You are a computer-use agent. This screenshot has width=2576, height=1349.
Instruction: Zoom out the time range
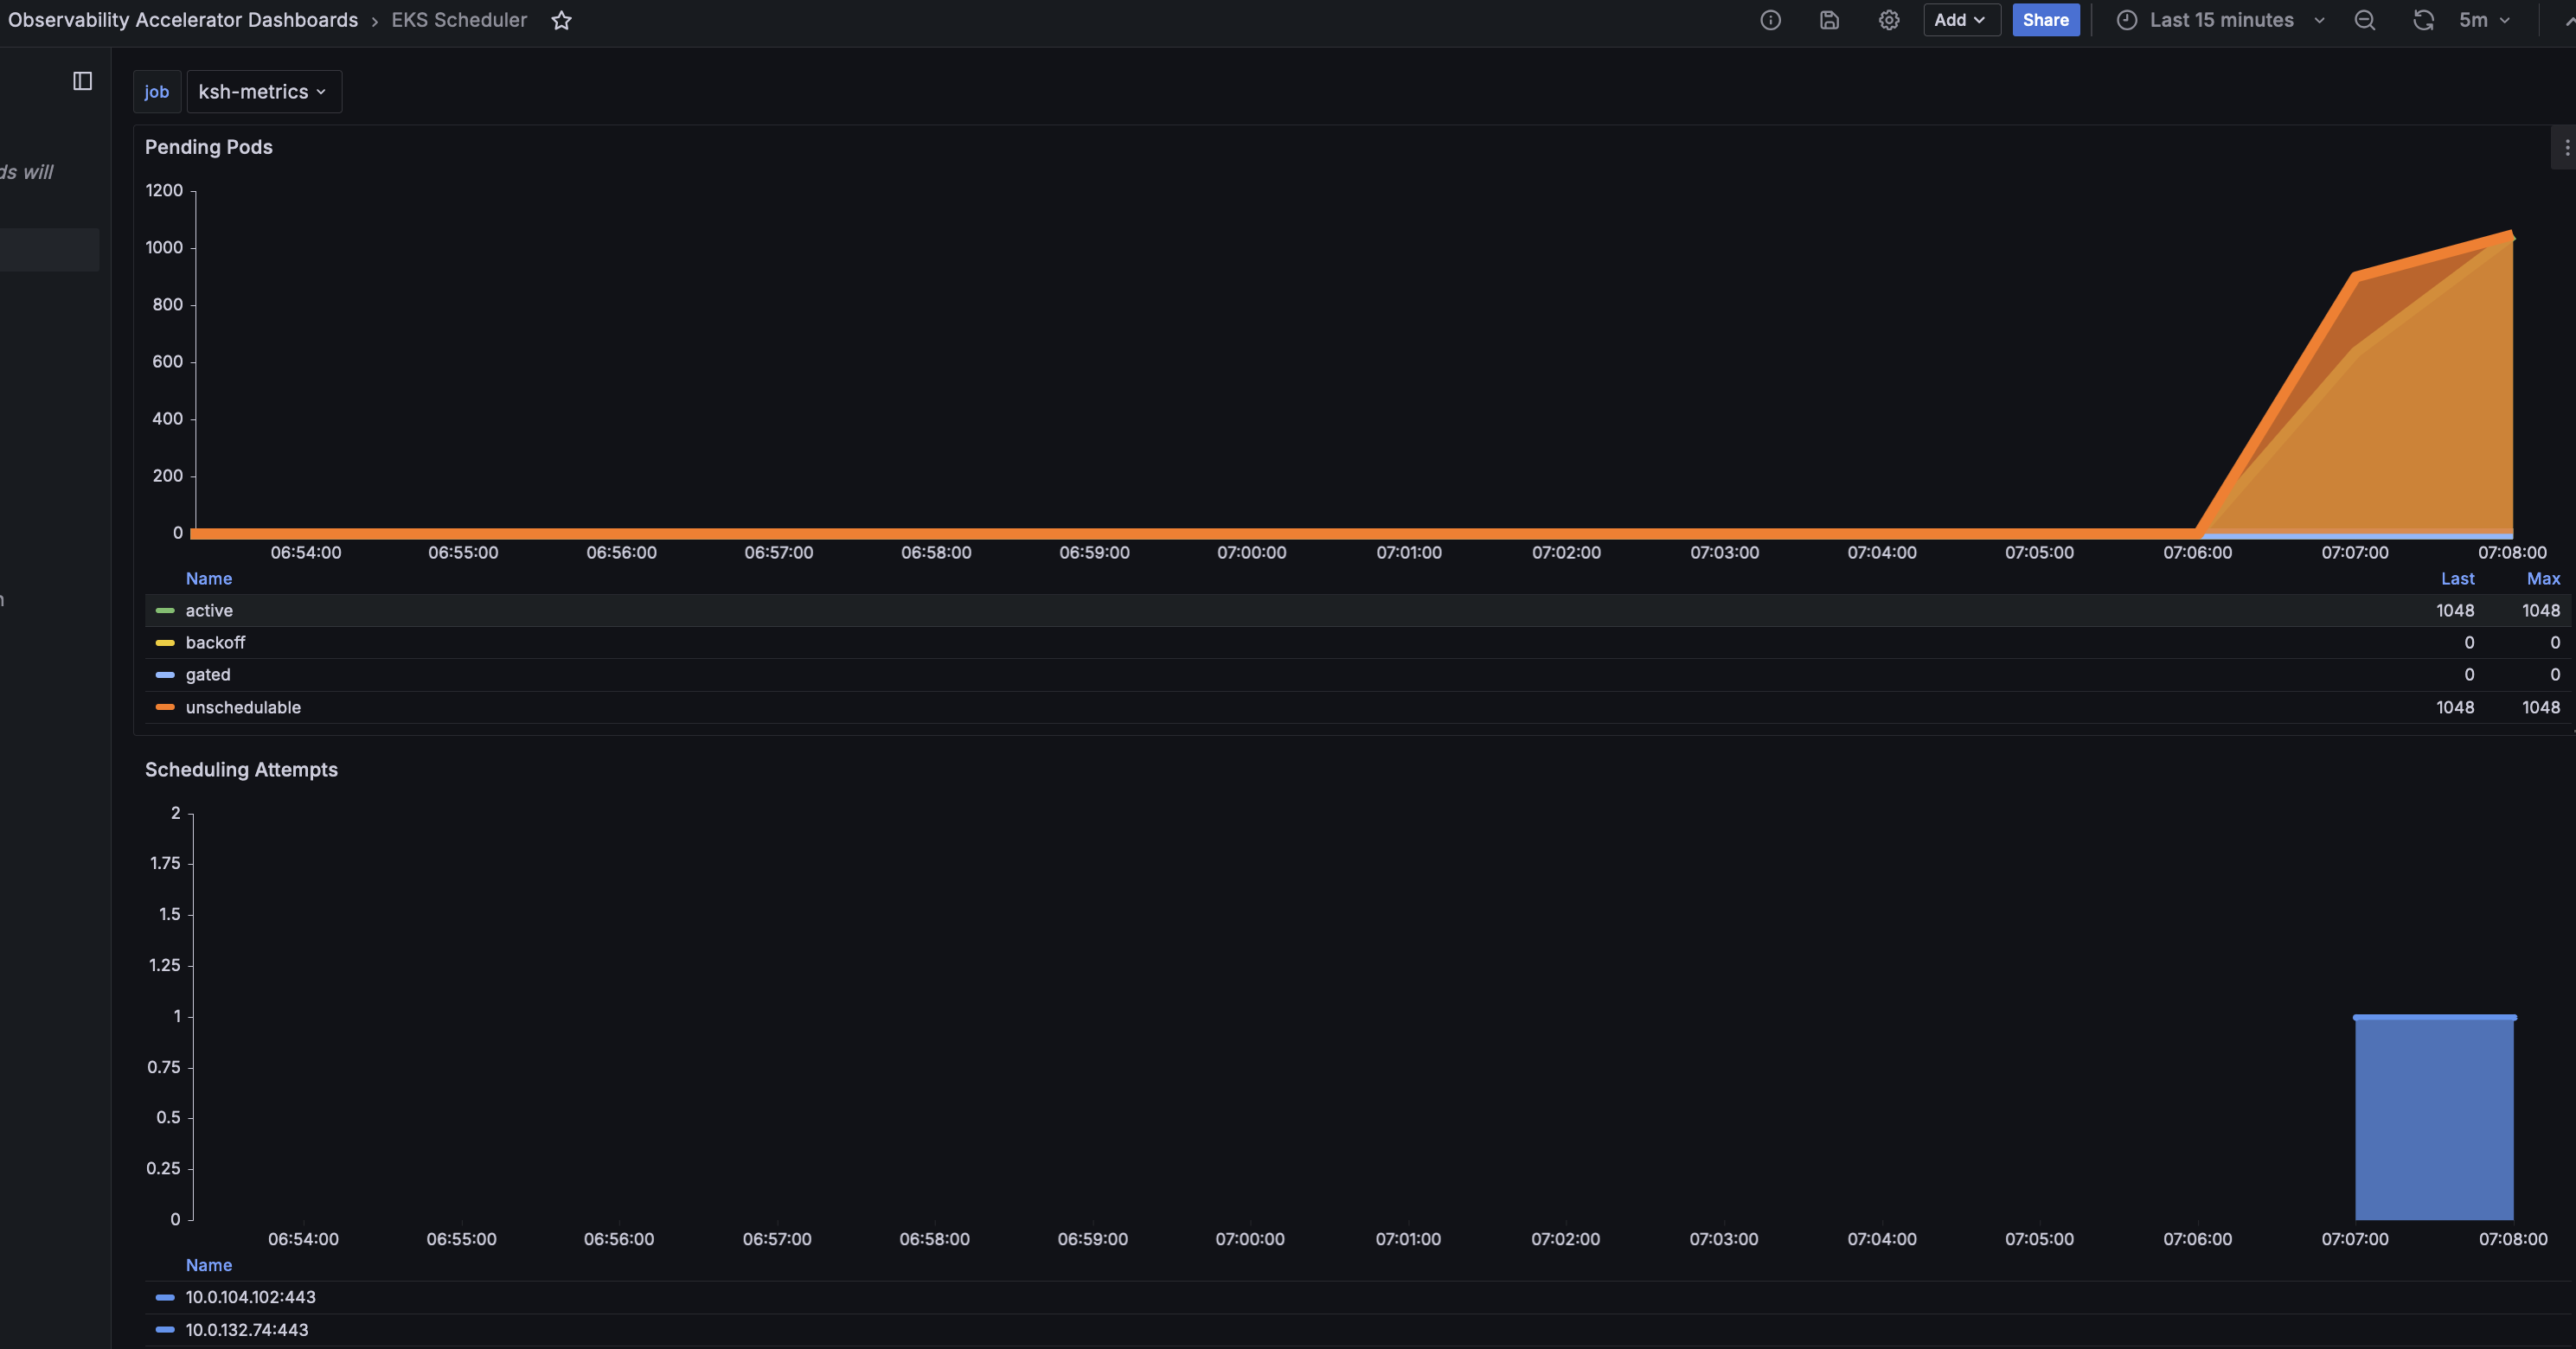[x=2364, y=20]
